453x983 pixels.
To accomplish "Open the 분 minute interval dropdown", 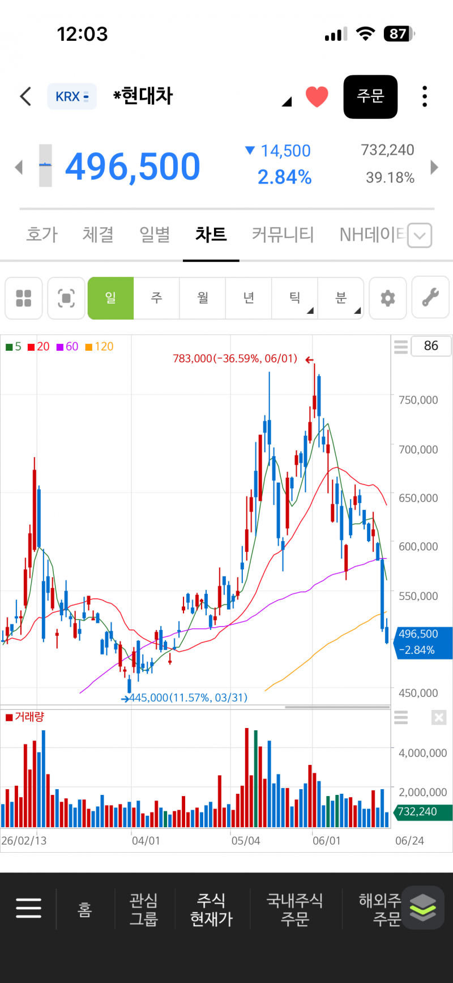I will [x=341, y=298].
